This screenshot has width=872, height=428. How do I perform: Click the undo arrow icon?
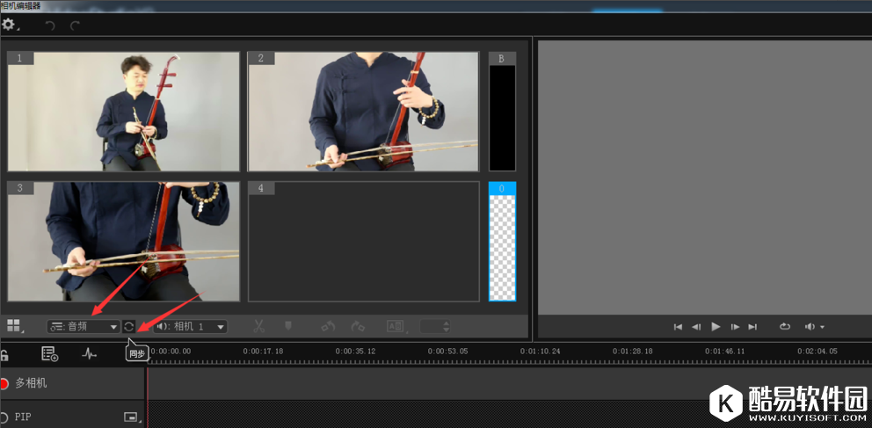tap(50, 26)
